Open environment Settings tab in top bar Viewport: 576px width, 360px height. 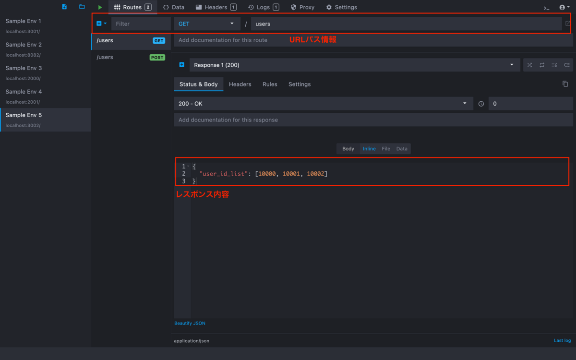[341, 7]
